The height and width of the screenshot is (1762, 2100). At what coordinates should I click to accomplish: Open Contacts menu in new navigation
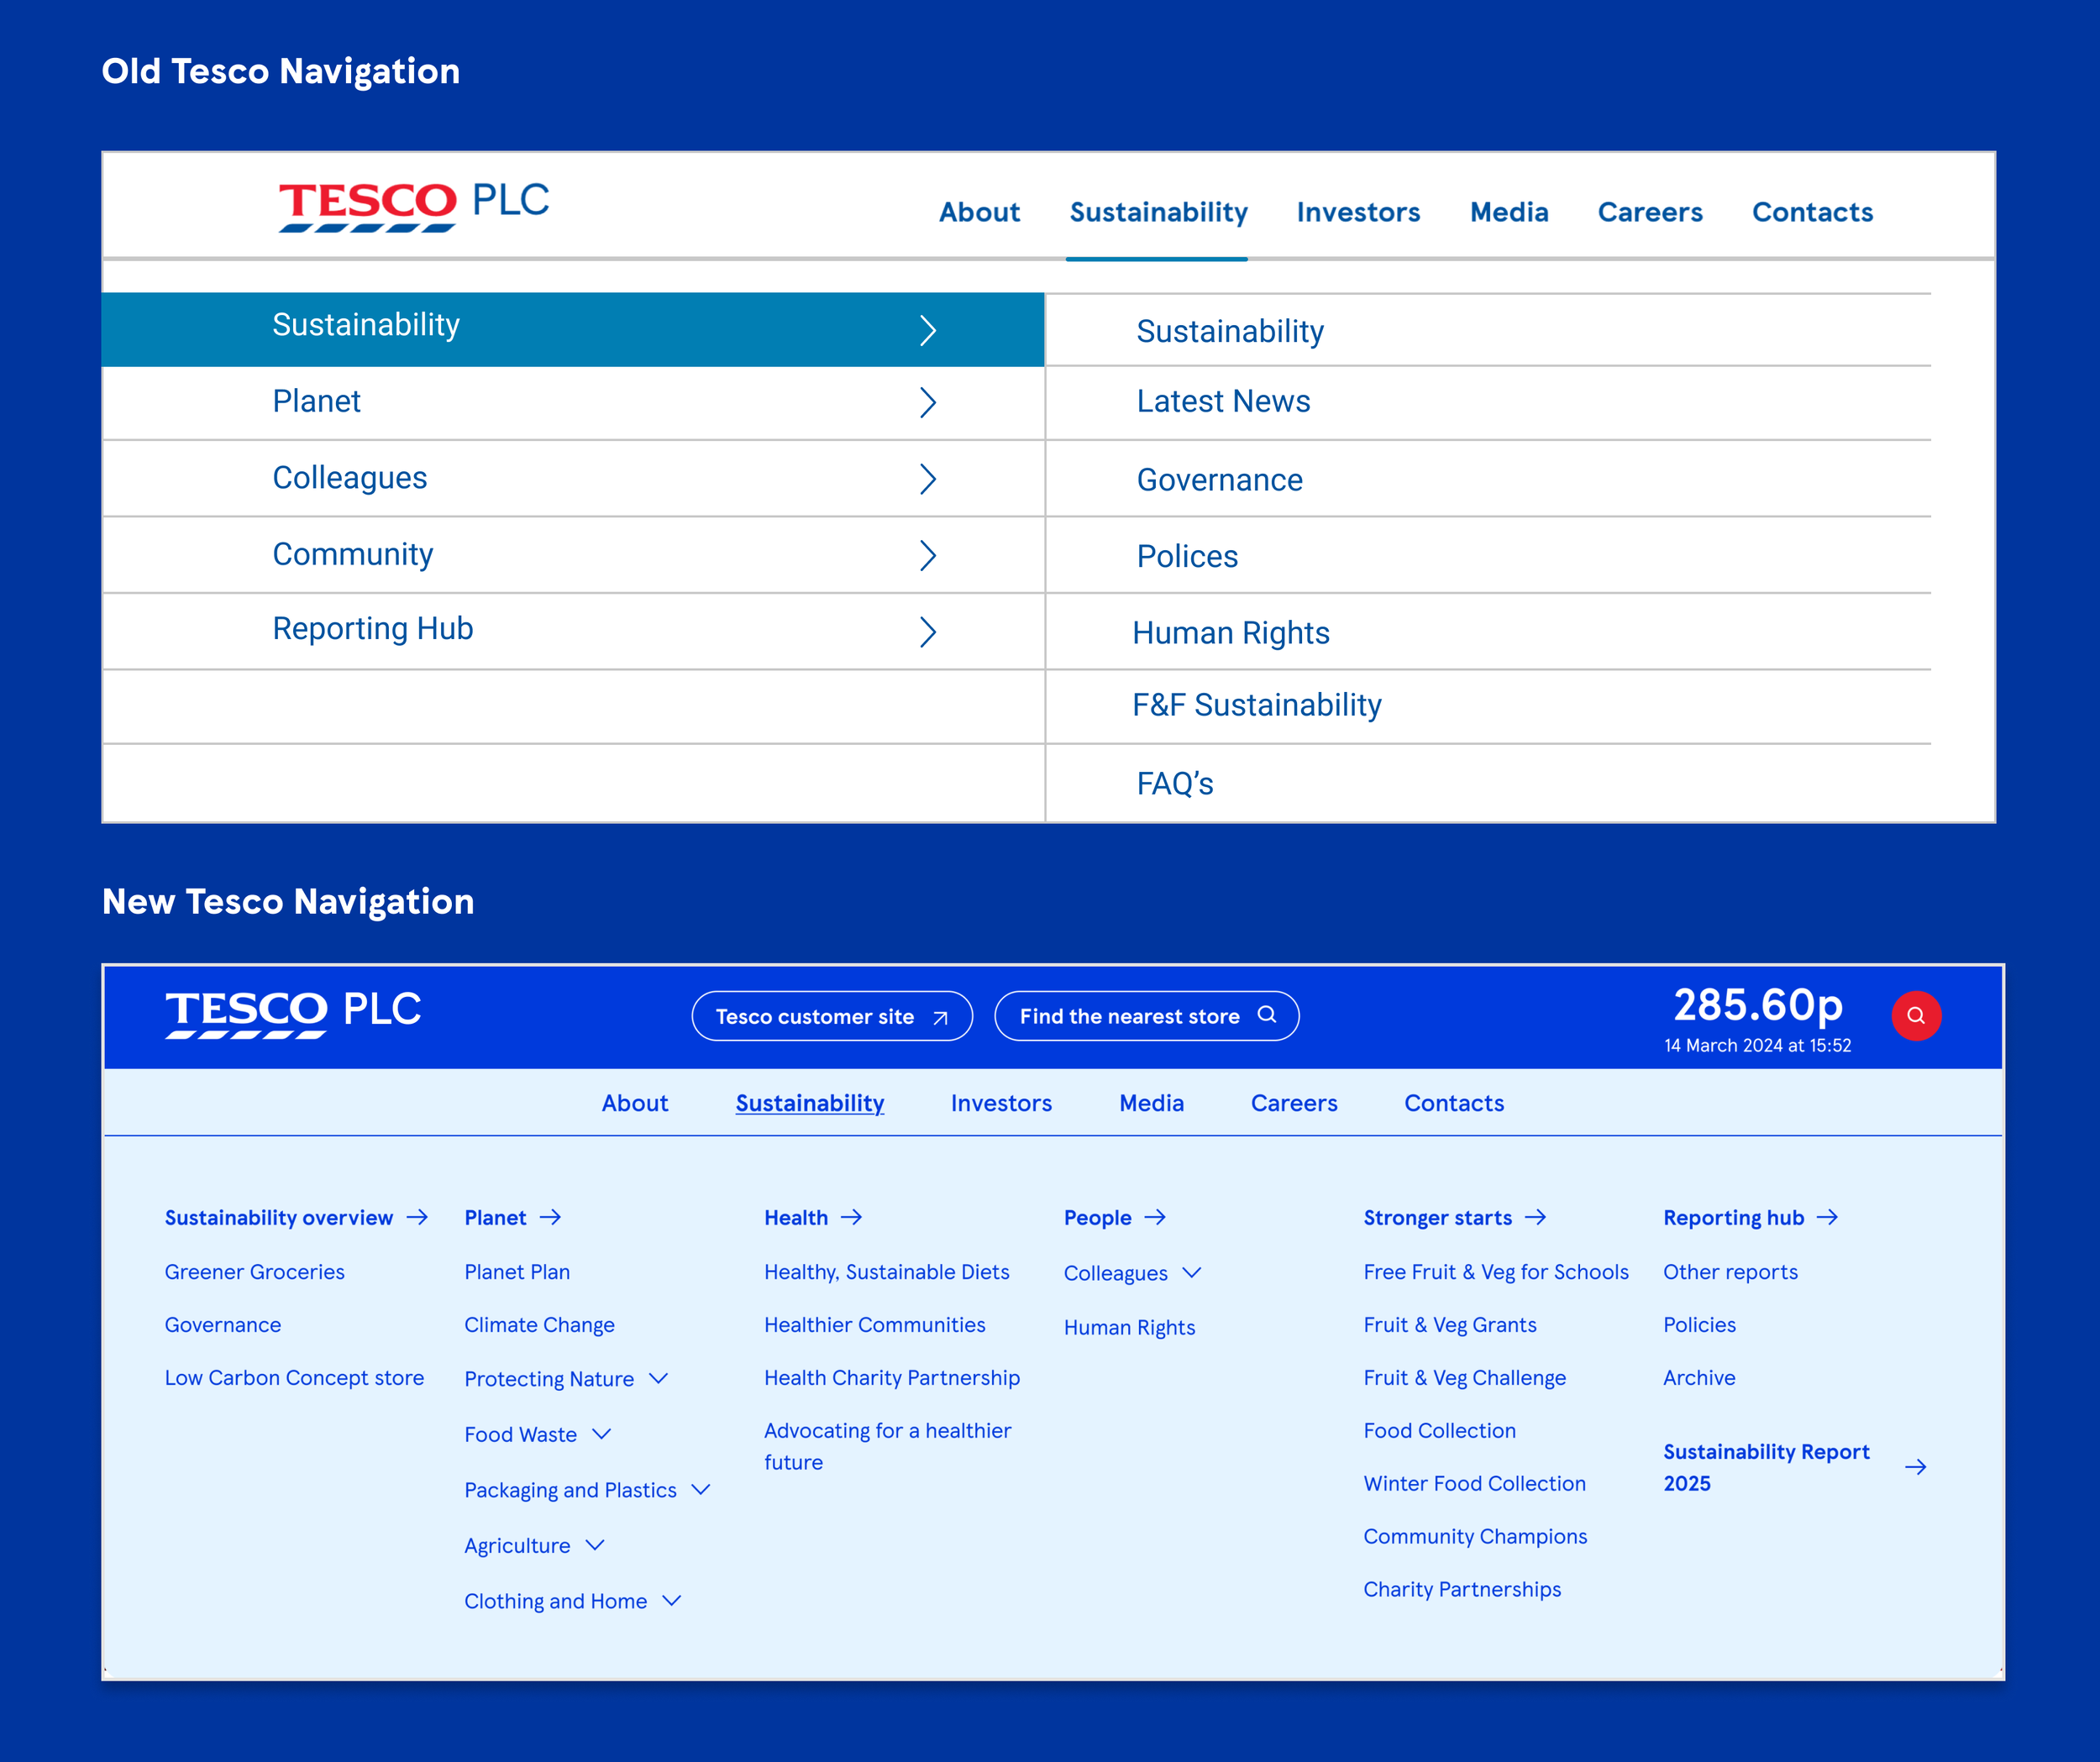(x=1454, y=1103)
